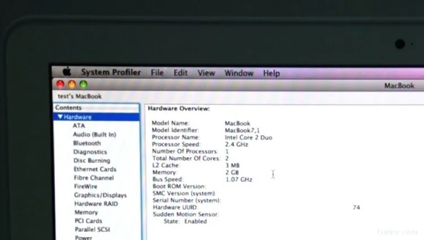424x240 pixels.
Task: Click the yellow minimize window button
Action: pyautogui.click(x=72, y=85)
